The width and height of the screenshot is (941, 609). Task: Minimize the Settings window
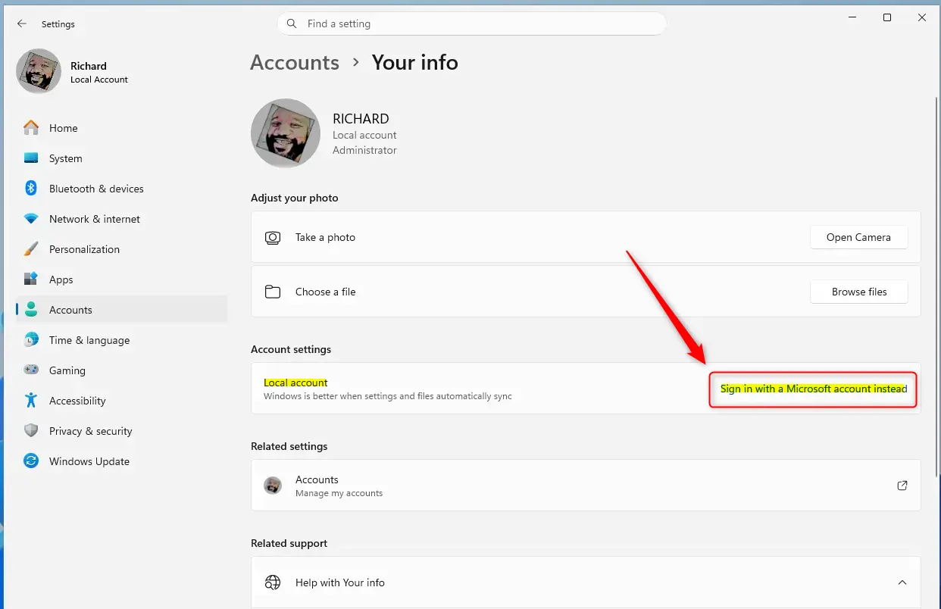click(x=852, y=17)
